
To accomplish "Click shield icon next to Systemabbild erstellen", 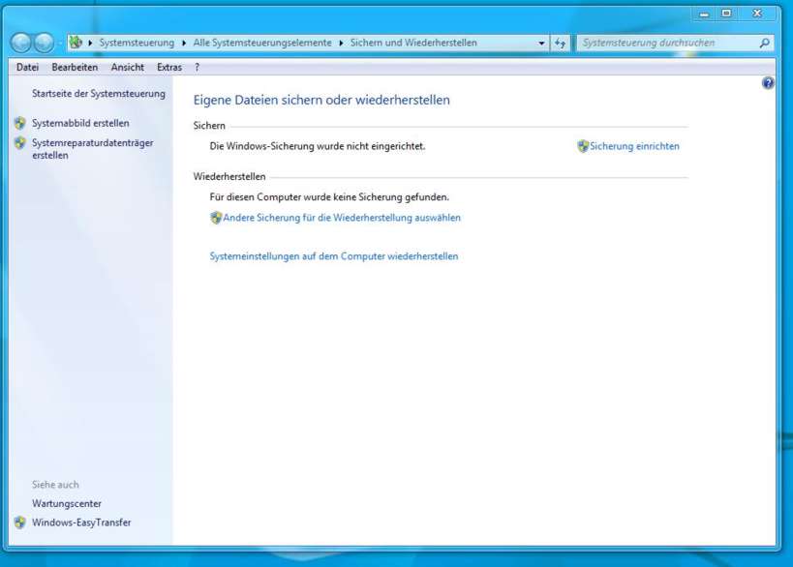I will 20,123.
